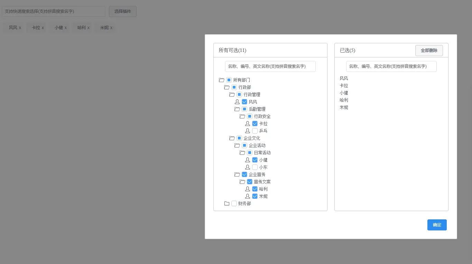Collapse the 行政部 folder icon
The height and width of the screenshot is (264, 472).
click(227, 87)
